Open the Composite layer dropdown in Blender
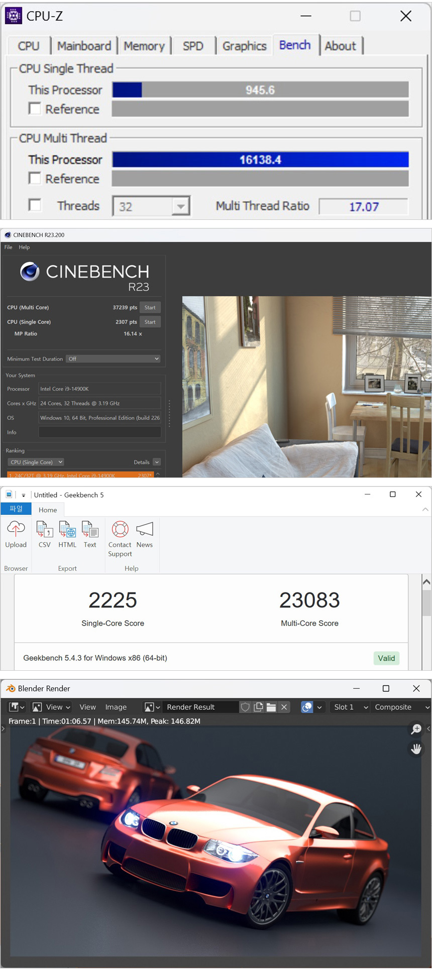 click(x=401, y=707)
